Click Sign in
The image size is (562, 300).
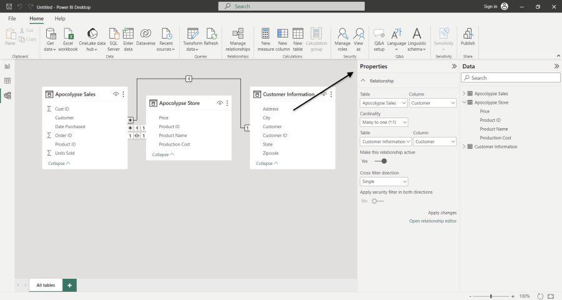(490, 6)
